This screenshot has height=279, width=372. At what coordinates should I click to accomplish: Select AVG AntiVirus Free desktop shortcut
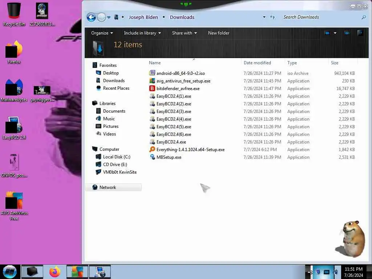coord(14,206)
